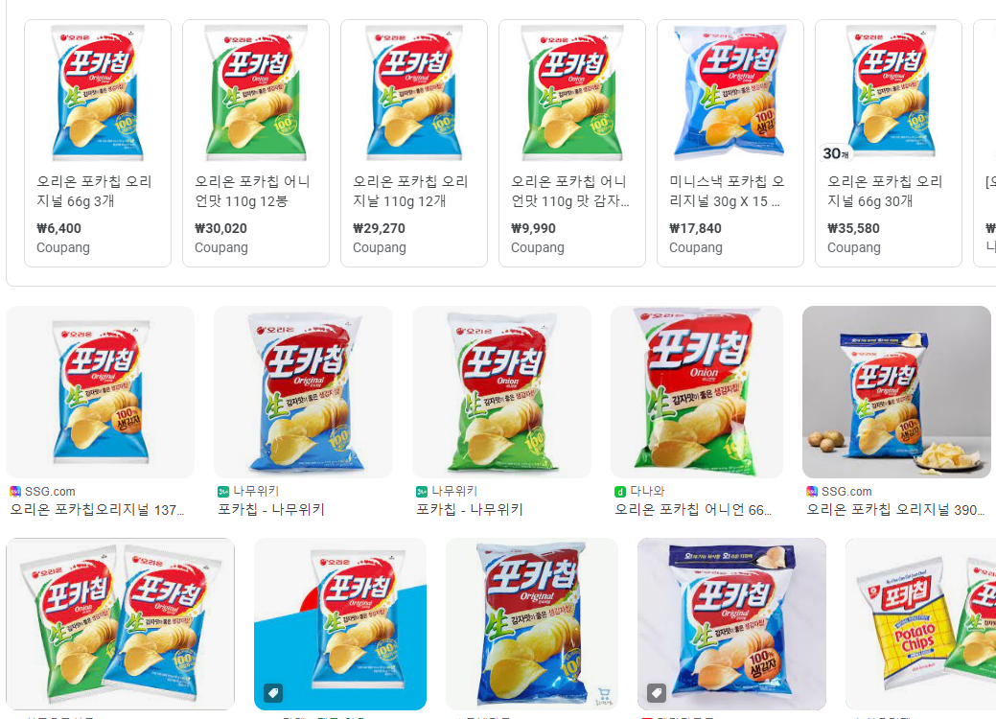The image size is (996, 719).
Task: Click the 30개 bundle product thumbnail
Action: click(889, 92)
